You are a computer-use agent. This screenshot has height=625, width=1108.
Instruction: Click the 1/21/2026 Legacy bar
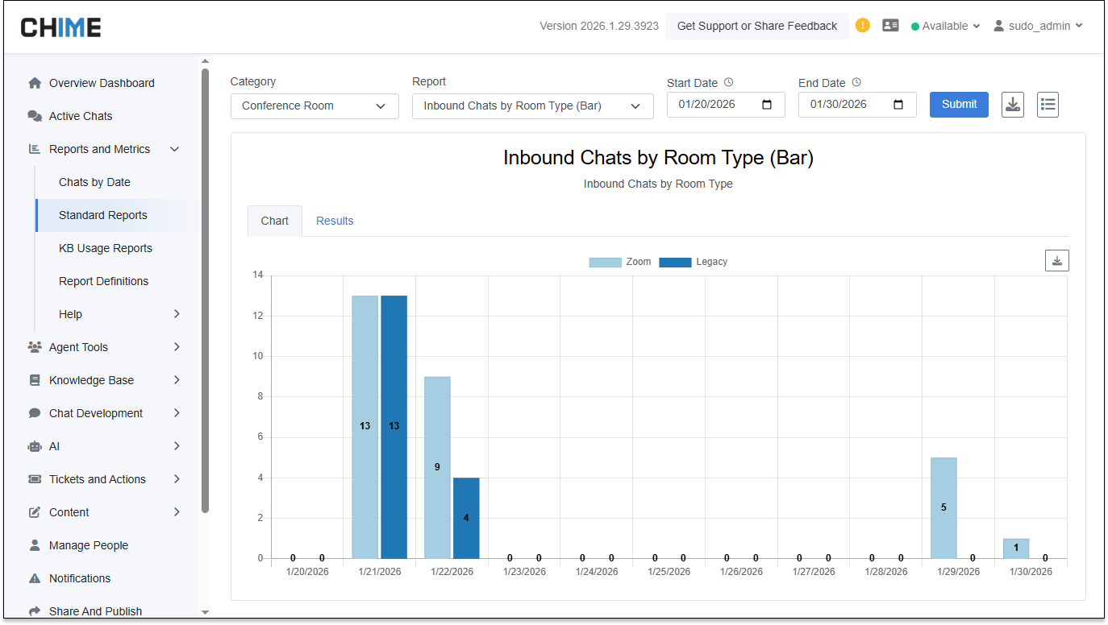tap(394, 426)
